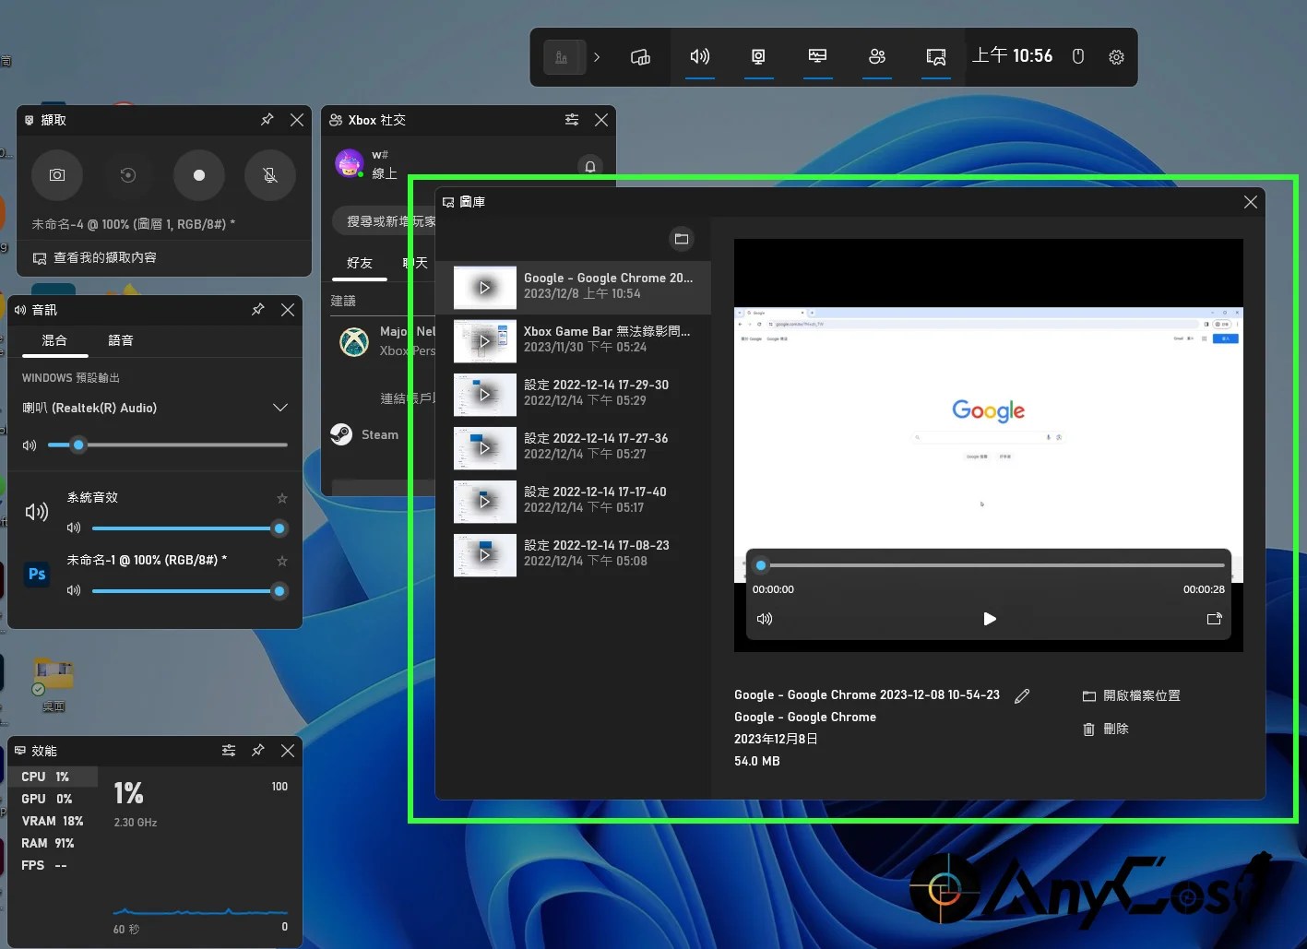
Task: Switch to 混合 tab in Audio widget
Action: 54,340
